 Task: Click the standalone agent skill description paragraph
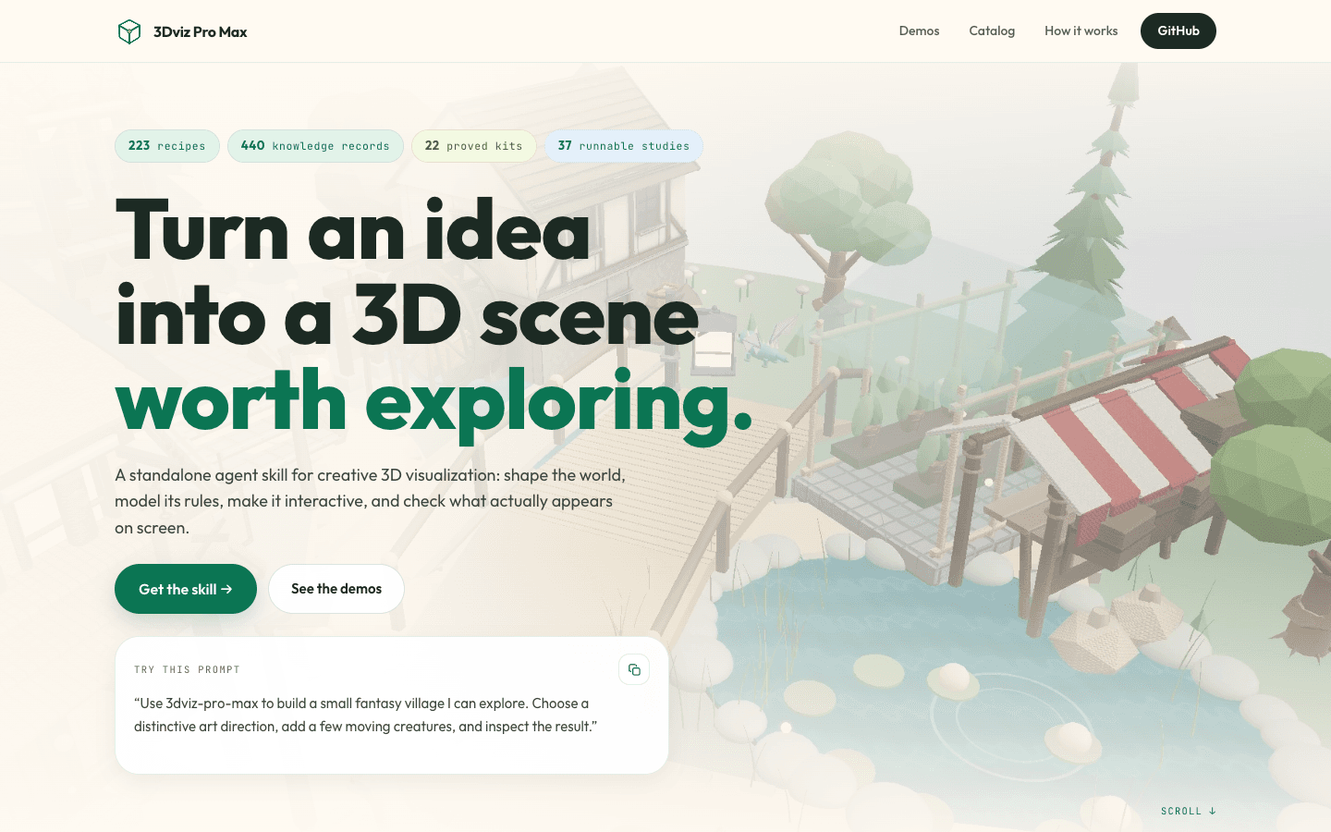click(371, 501)
